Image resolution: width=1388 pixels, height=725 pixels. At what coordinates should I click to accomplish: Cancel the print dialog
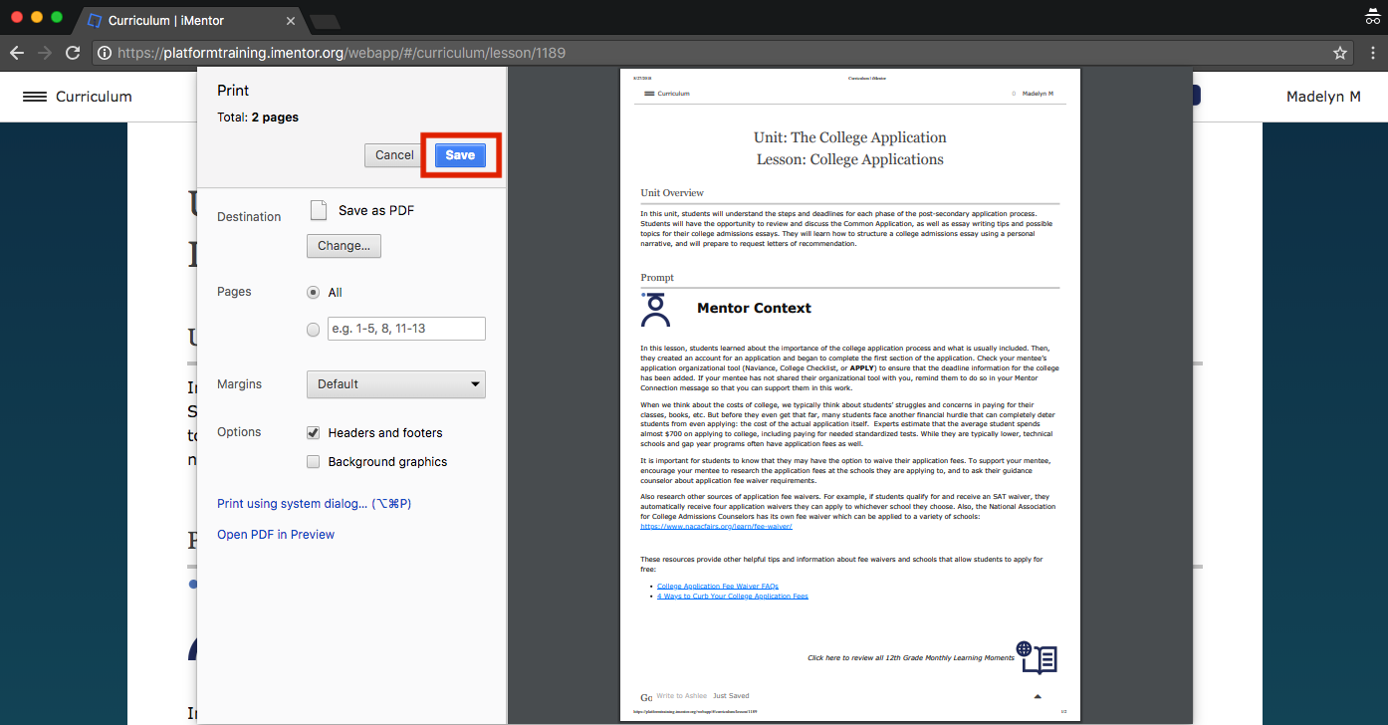point(394,155)
